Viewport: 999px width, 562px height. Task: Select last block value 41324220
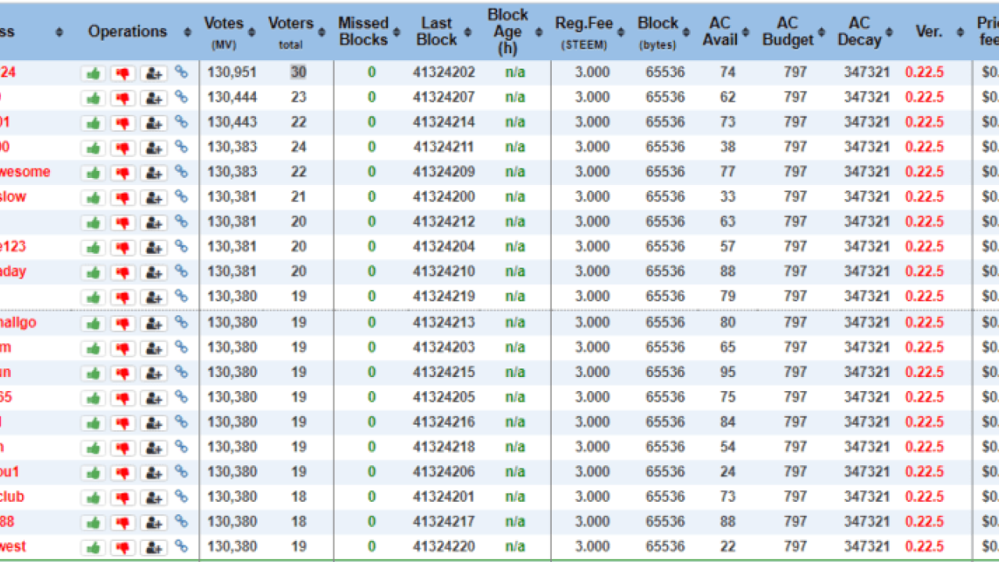click(x=444, y=546)
